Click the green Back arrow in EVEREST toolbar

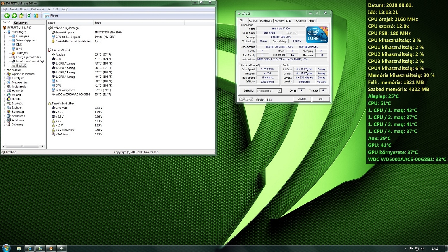[x=7, y=16]
